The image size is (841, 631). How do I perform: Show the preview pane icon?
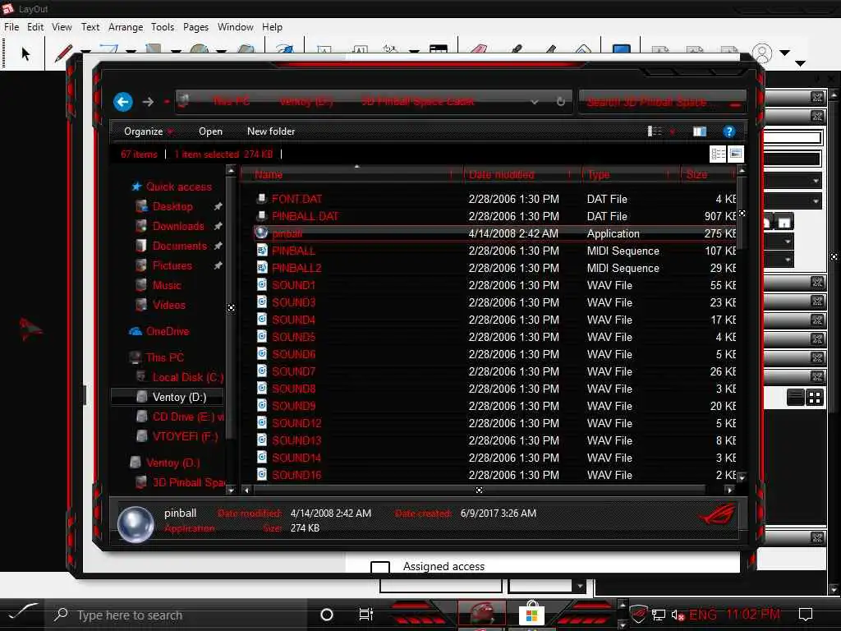[700, 131]
